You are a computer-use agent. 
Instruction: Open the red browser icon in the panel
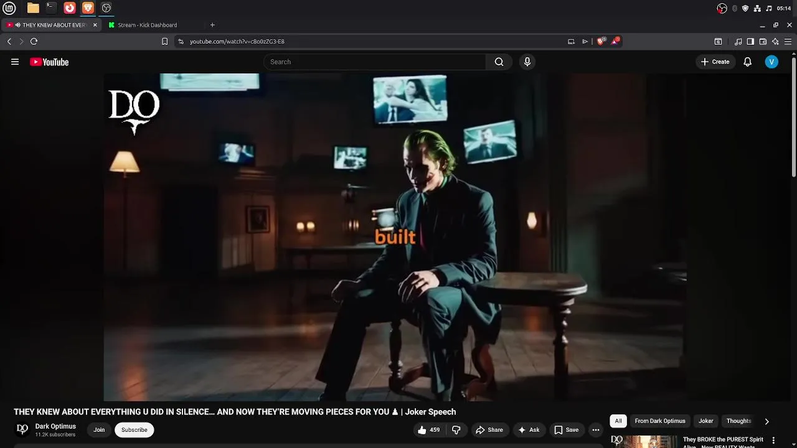click(x=70, y=8)
